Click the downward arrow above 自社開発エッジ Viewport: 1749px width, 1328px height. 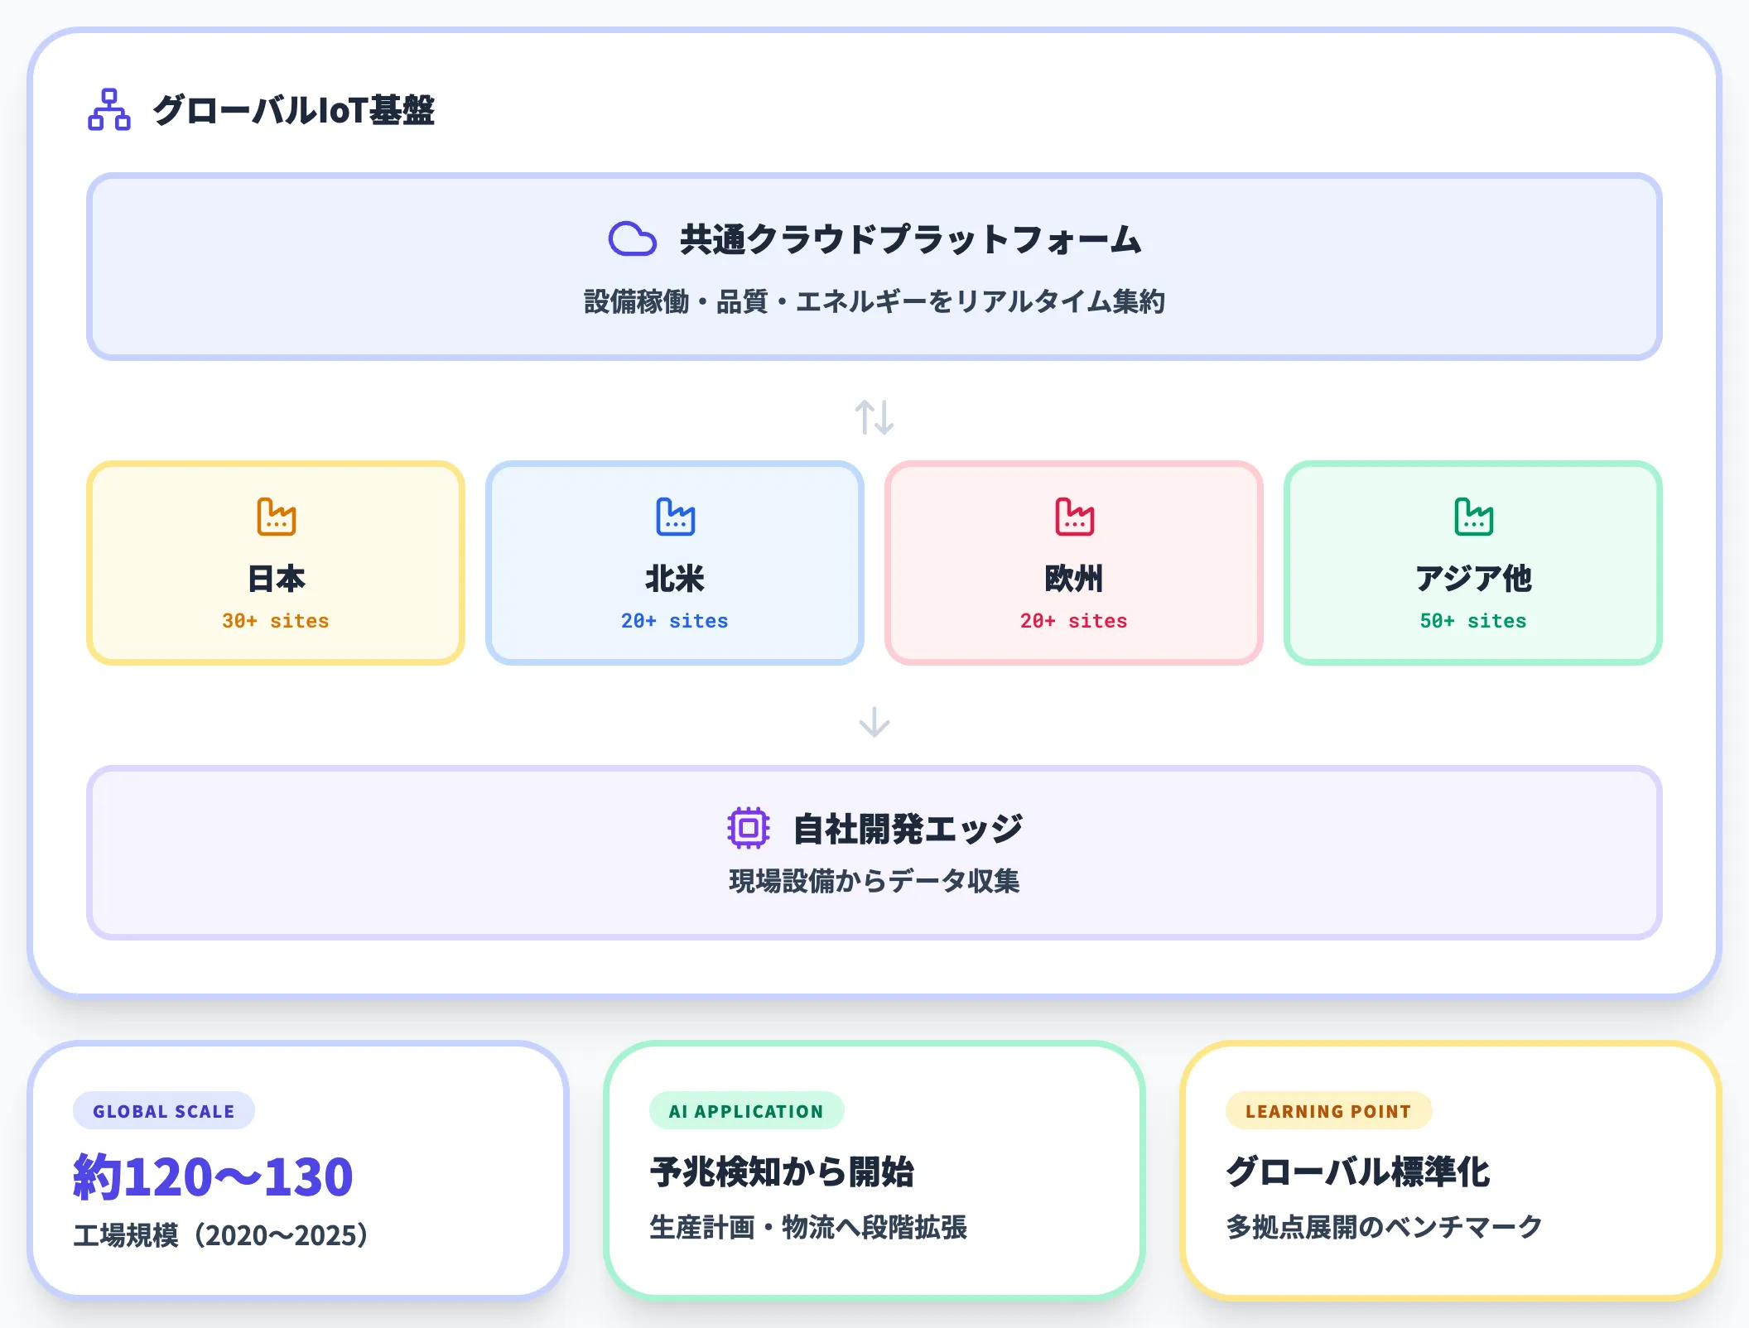pyautogui.click(x=873, y=723)
